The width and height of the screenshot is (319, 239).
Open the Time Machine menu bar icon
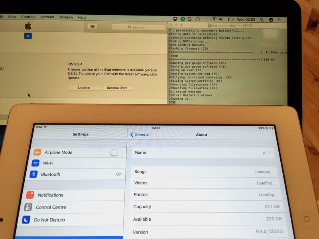pyautogui.click(x=197, y=19)
